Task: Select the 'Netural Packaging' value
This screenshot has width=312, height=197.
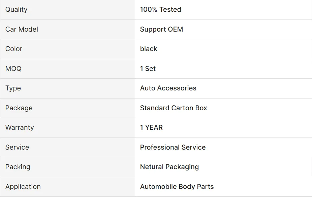Action: point(169,167)
